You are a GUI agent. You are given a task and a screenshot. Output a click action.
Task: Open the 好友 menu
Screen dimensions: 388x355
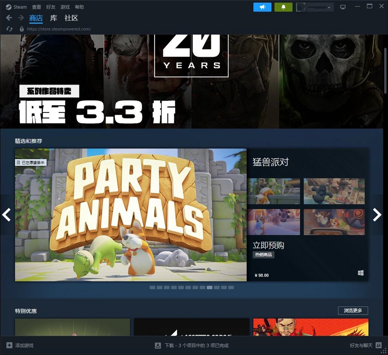click(51, 7)
